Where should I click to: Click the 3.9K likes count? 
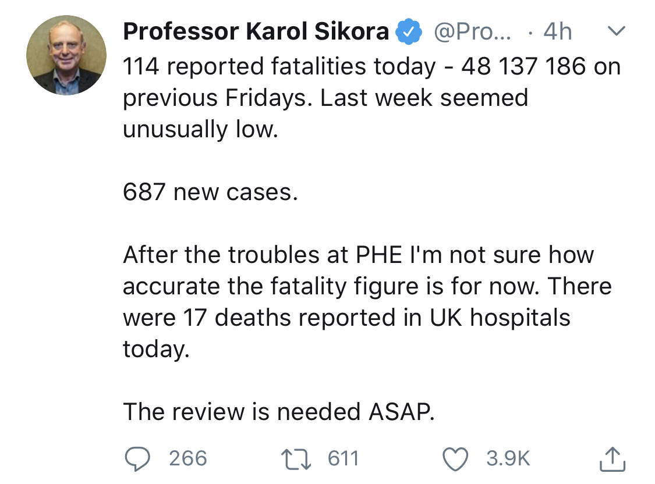coord(508,458)
